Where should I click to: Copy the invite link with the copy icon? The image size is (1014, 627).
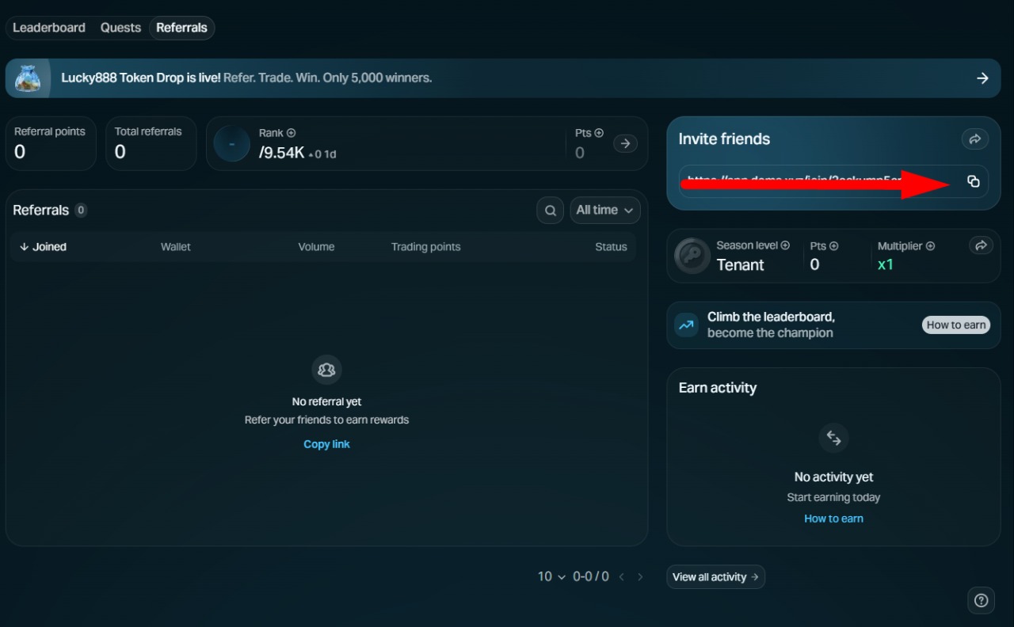(974, 181)
